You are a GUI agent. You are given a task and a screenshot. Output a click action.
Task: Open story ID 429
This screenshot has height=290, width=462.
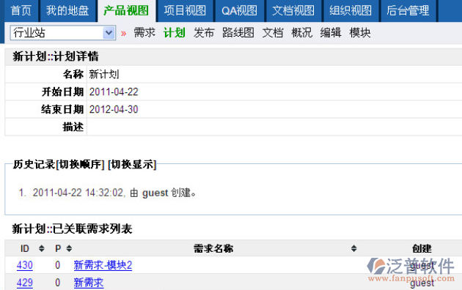point(25,283)
